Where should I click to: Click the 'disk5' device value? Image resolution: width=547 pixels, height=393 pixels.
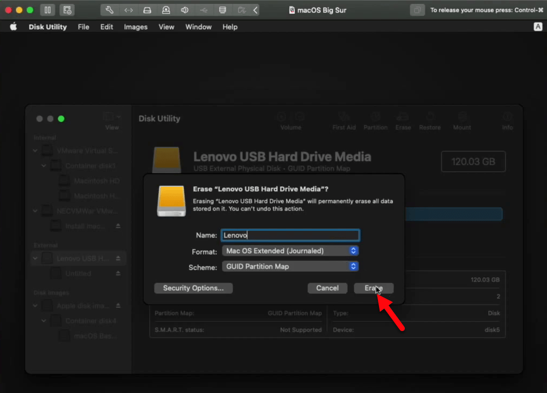click(492, 330)
